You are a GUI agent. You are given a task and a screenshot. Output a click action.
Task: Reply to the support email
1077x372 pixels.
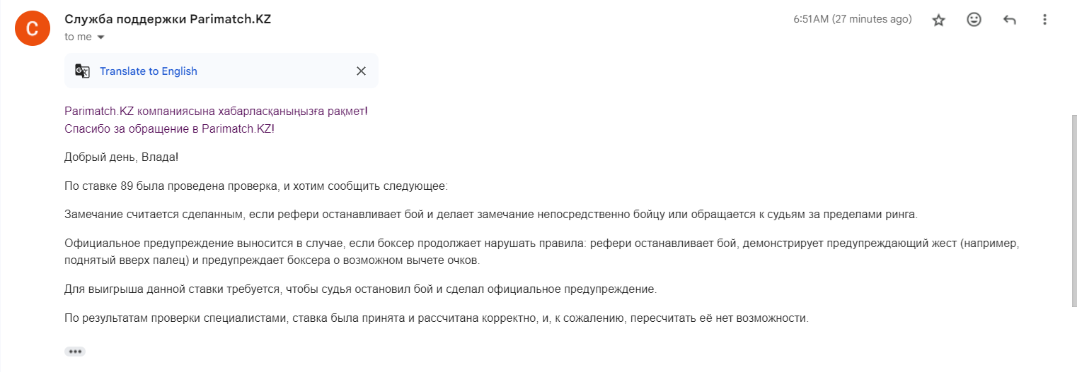tap(1010, 20)
